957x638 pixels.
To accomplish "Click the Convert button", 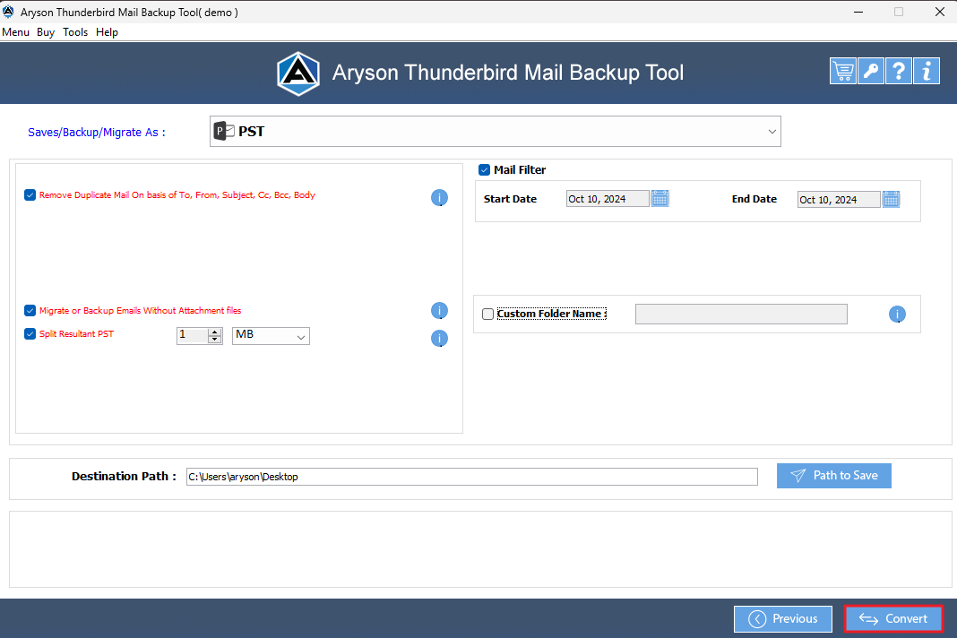I will [x=893, y=619].
